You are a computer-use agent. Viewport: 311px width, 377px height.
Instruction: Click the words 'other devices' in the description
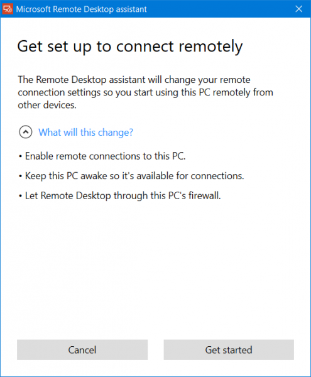click(x=46, y=105)
